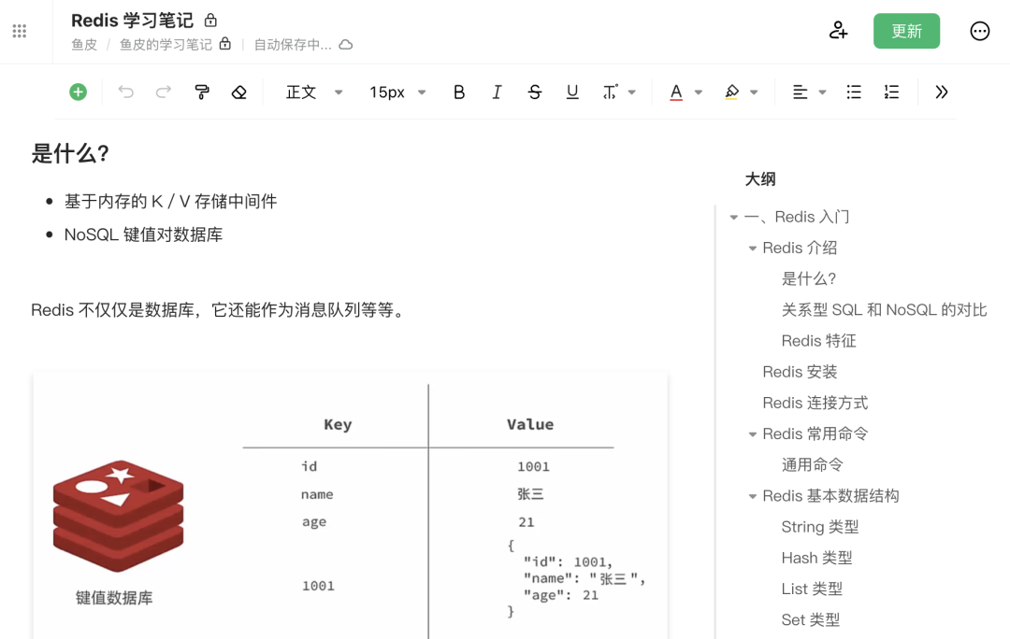Viewport: 1010px width, 639px height.
Task: Insert a bulleted list
Action: tap(854, 92)
